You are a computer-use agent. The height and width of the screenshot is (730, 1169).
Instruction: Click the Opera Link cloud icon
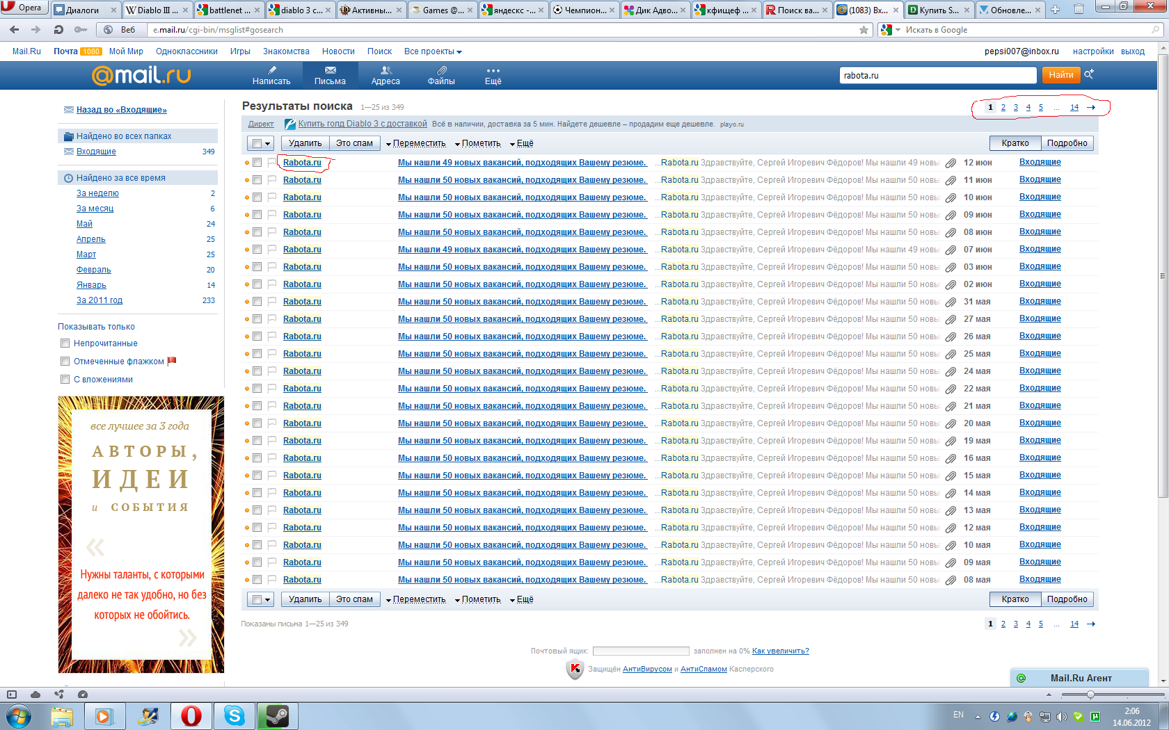(35, 694)
